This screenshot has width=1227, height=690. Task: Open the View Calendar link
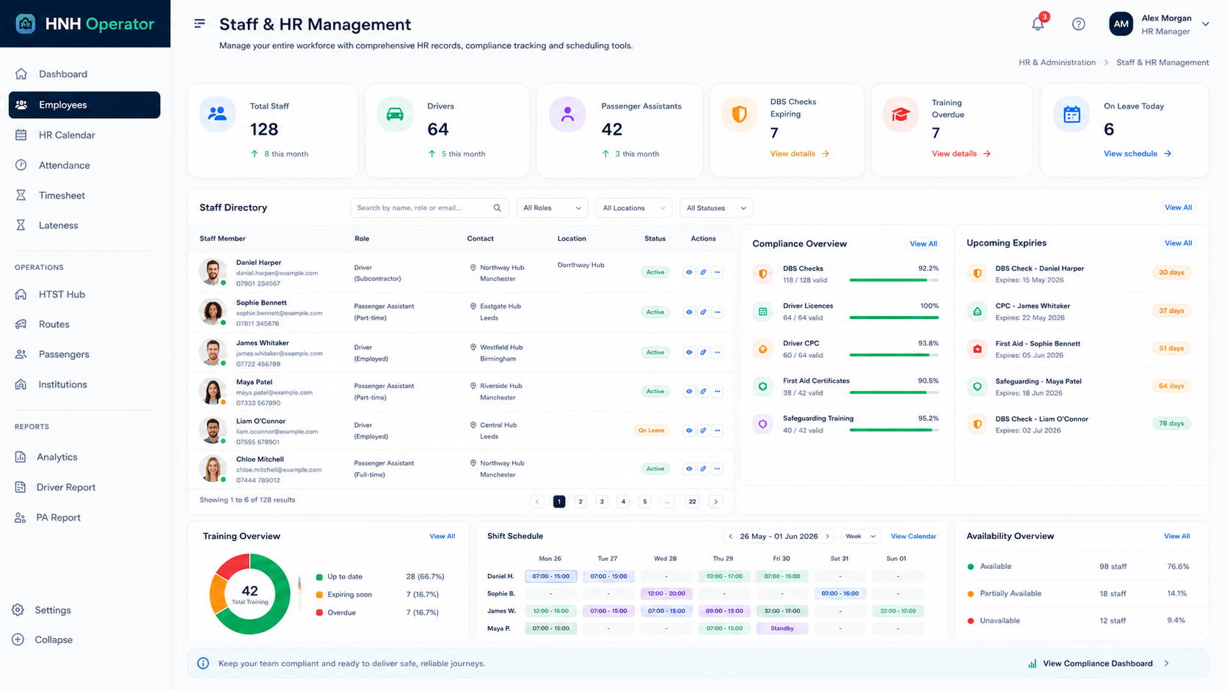tap(914, 536)
